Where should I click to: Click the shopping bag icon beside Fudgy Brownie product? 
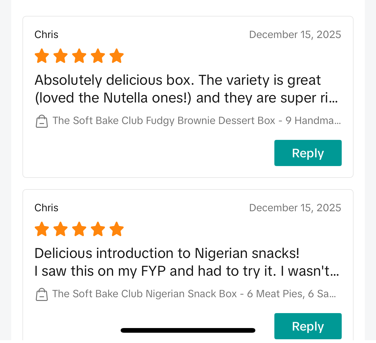pyautogui.click(x=42, y=121)
